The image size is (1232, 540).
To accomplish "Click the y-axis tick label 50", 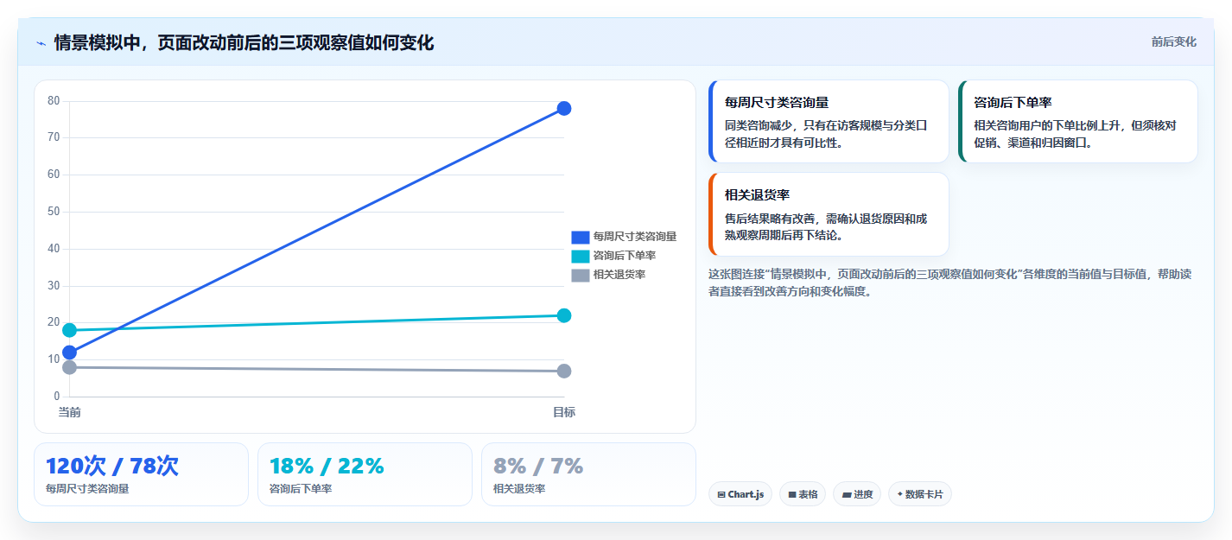I will pos(54,212).
